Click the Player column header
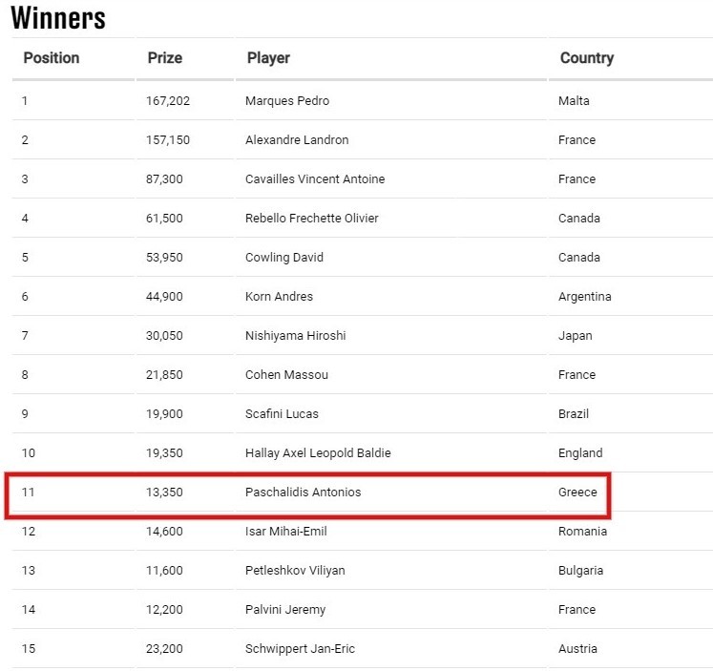Image resolution: width=713 pixels, height=671 pixels. pos(268,58)
